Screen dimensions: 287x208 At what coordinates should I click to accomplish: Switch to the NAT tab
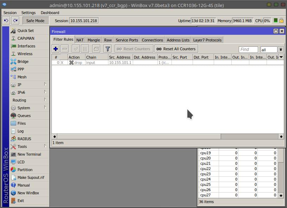[x=80, y=40]
